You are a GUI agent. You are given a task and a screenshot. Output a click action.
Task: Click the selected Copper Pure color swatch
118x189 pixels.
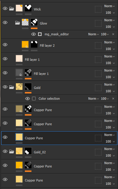pos(19,137)
